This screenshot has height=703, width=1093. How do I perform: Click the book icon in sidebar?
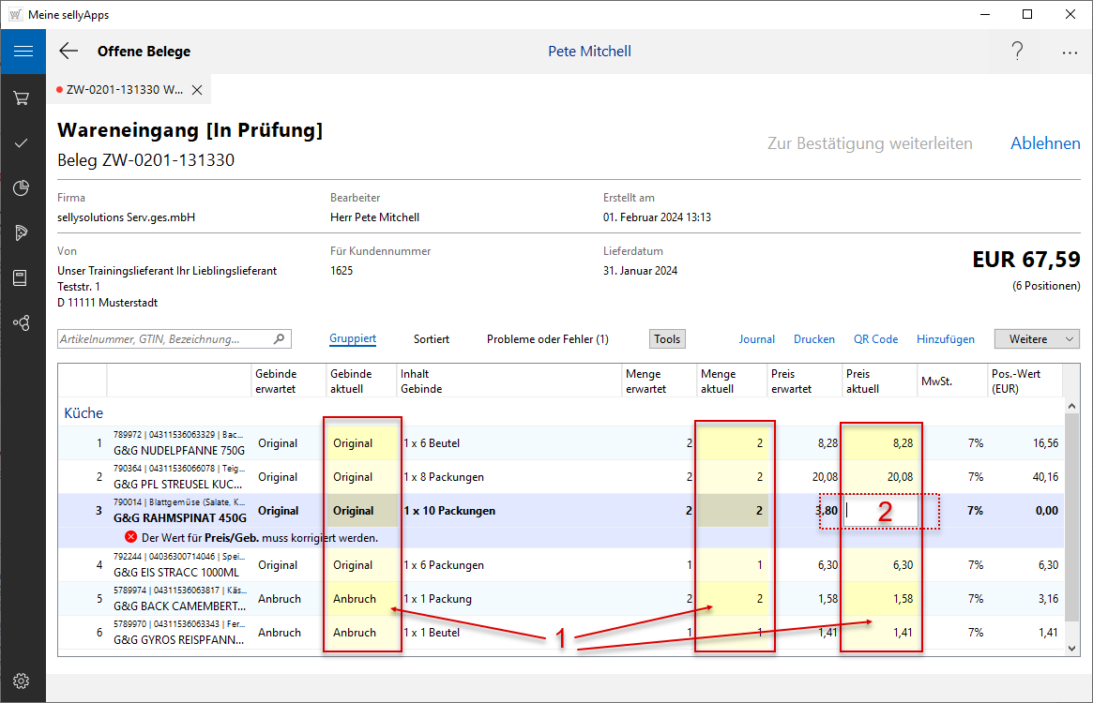[23, 277]
